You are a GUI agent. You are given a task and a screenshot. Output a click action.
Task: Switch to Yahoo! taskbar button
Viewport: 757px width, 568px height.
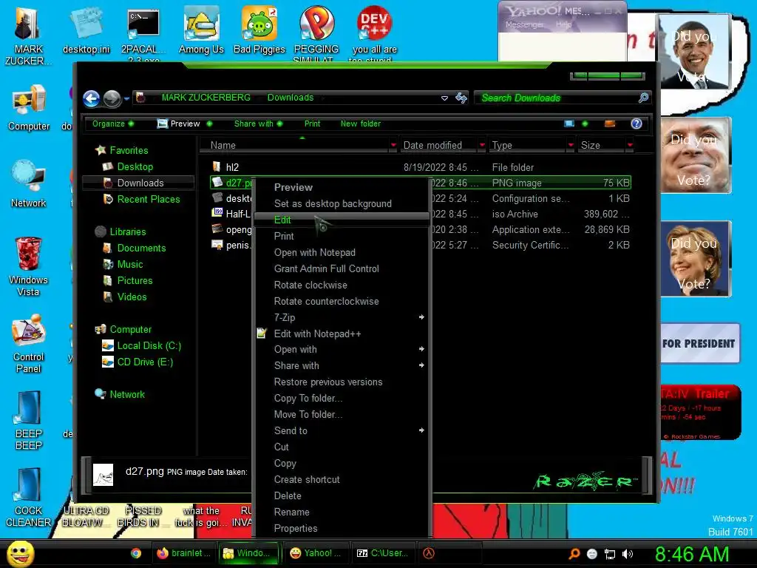[x=316, y=553]
